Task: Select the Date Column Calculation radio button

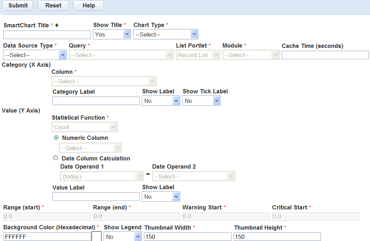Action: [x=55, y=158]
